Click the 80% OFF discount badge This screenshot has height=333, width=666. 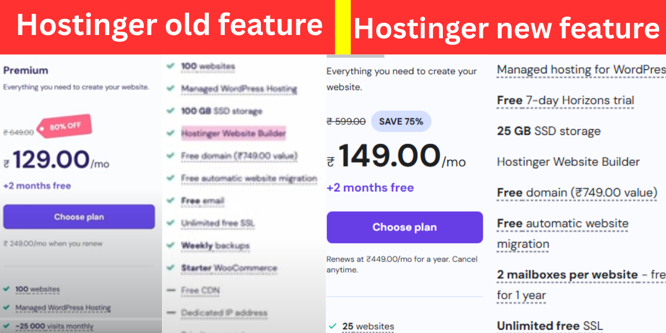tap(65, 127)
